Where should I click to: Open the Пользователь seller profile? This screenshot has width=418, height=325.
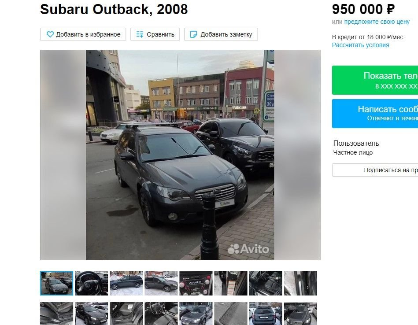pyautogui.click(x=356, y=144)
